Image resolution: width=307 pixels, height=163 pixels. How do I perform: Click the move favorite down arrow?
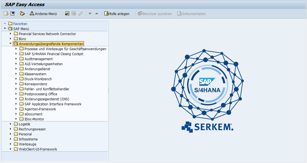[x=90, y=14]
